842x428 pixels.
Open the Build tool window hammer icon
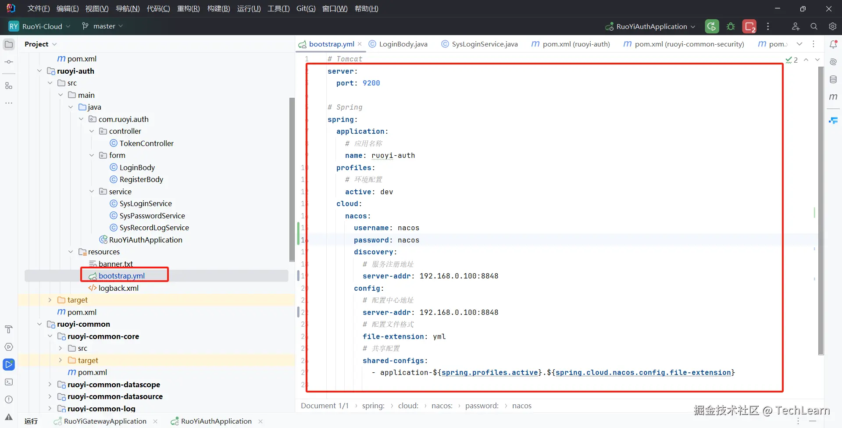[x=9, y=329]
